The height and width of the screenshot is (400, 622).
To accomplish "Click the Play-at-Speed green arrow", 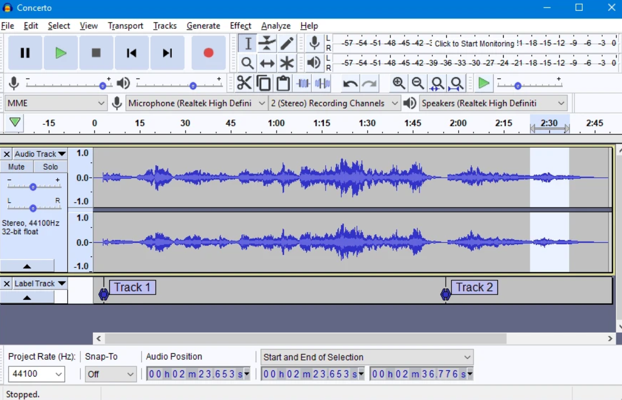I will (x=484, y=83).
